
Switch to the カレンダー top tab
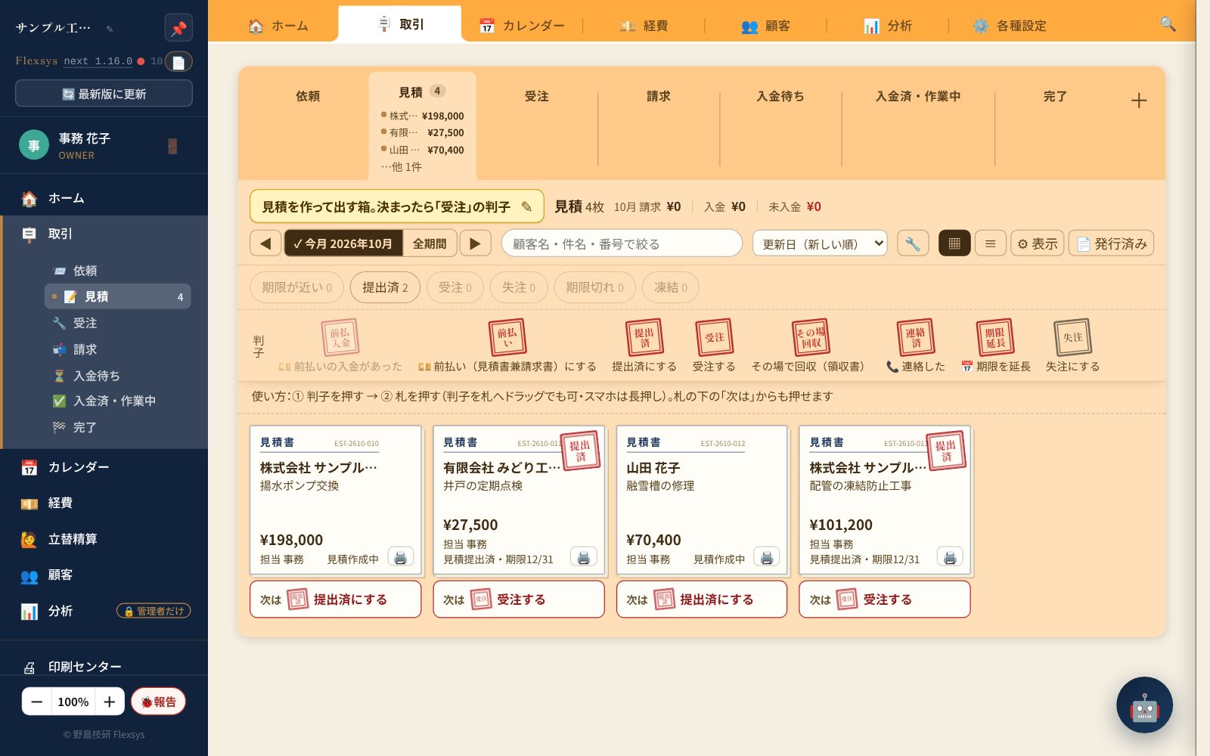click(522, 26)
